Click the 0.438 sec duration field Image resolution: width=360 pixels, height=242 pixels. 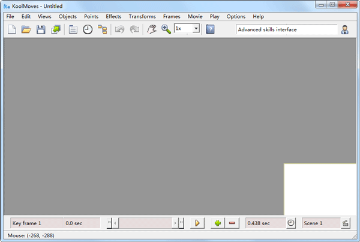pos(265,223)
